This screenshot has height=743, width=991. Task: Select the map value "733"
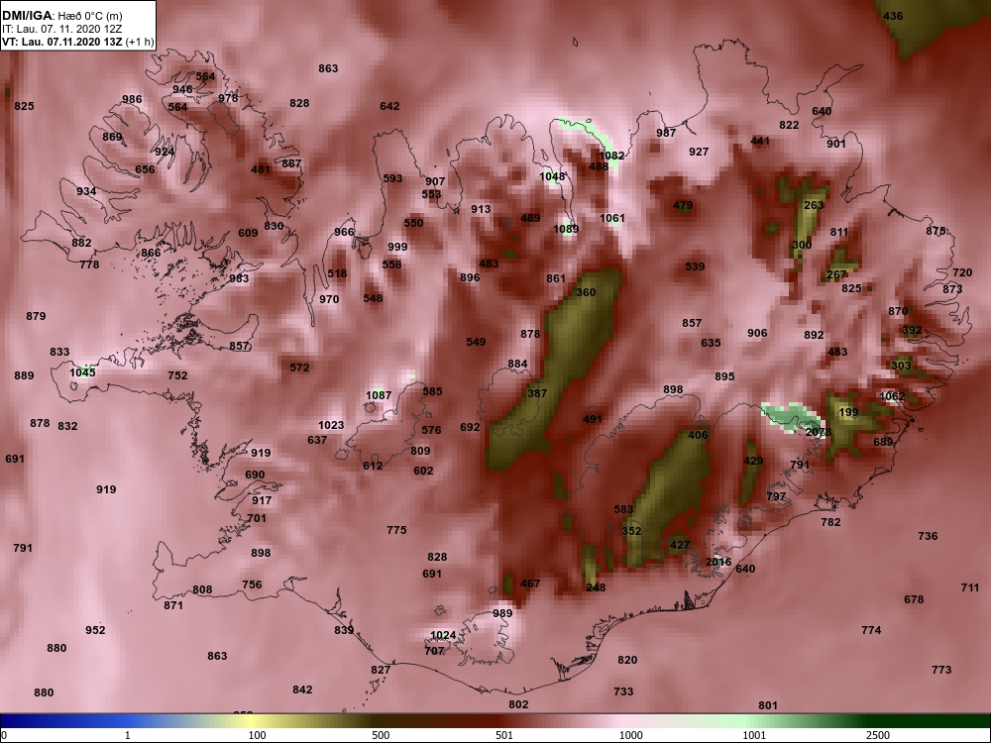pyautogui.click(x=623, y=691)
